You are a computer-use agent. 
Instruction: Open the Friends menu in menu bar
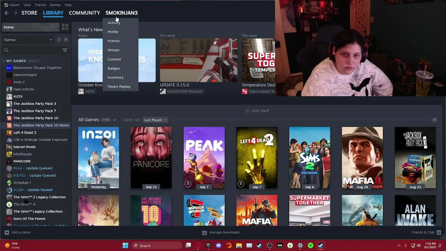(40, 5)
